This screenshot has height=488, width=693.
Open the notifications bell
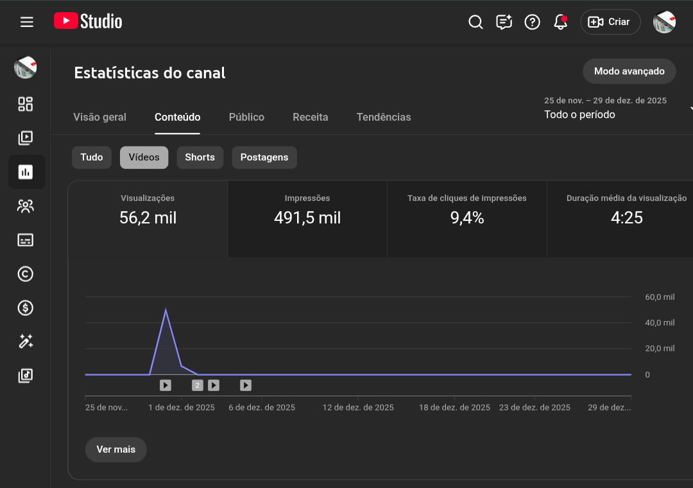pos(560,22)
